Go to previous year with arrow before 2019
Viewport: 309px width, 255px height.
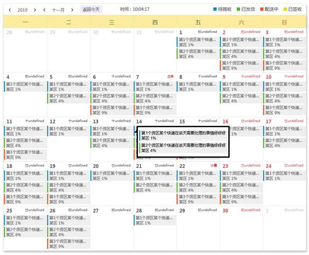point(10,10)
